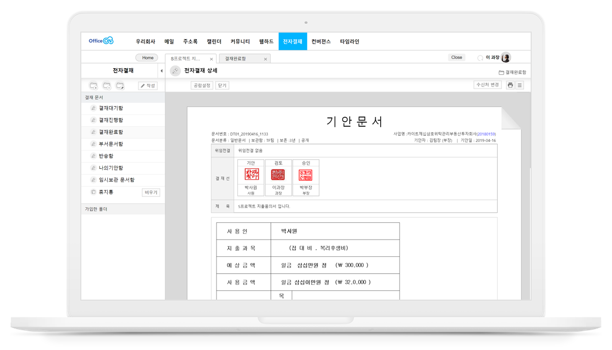Viewport: 612px width, 350px height.
Task: Empty trash with the 비우기 button
Action: pos(151,192)
